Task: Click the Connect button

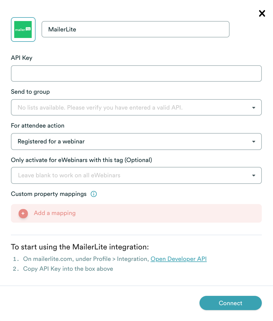Action: 230,303
